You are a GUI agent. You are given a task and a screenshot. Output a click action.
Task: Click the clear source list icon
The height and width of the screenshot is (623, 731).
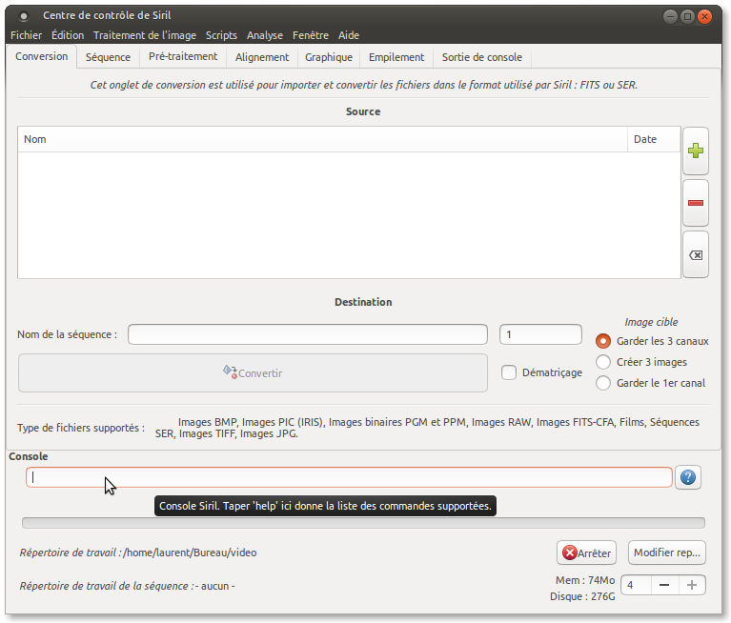[x=696, y=255]
